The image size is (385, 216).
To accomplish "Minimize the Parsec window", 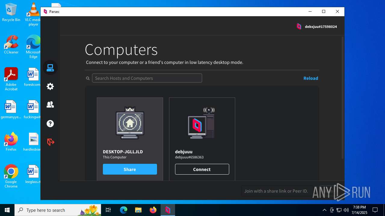I will pyautogui.click(x=310, y=11).
